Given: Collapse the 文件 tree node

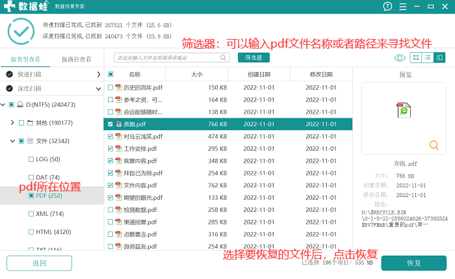Looking at the screenshot, I should (x=12, y=141).
